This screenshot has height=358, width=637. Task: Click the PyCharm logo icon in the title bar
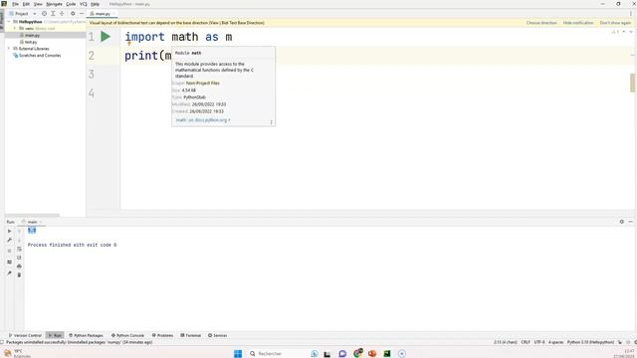4,4
